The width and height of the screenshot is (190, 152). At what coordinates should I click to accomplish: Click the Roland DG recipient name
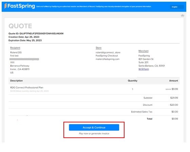click(x=16, y=52)
